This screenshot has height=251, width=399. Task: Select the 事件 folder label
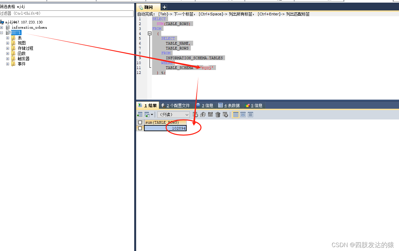pos(22,64)
